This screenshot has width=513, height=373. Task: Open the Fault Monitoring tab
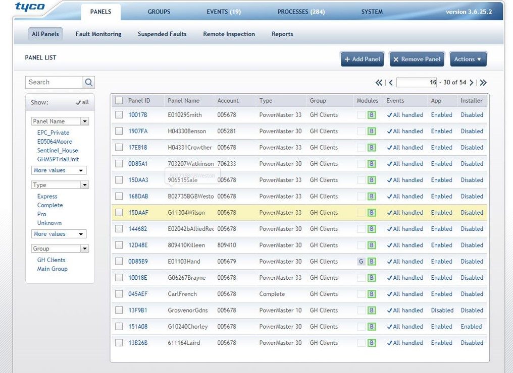(98, 34)
